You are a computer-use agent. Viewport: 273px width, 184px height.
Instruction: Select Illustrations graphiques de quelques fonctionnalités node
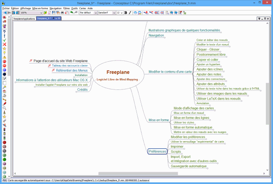(x=184, y=30)
